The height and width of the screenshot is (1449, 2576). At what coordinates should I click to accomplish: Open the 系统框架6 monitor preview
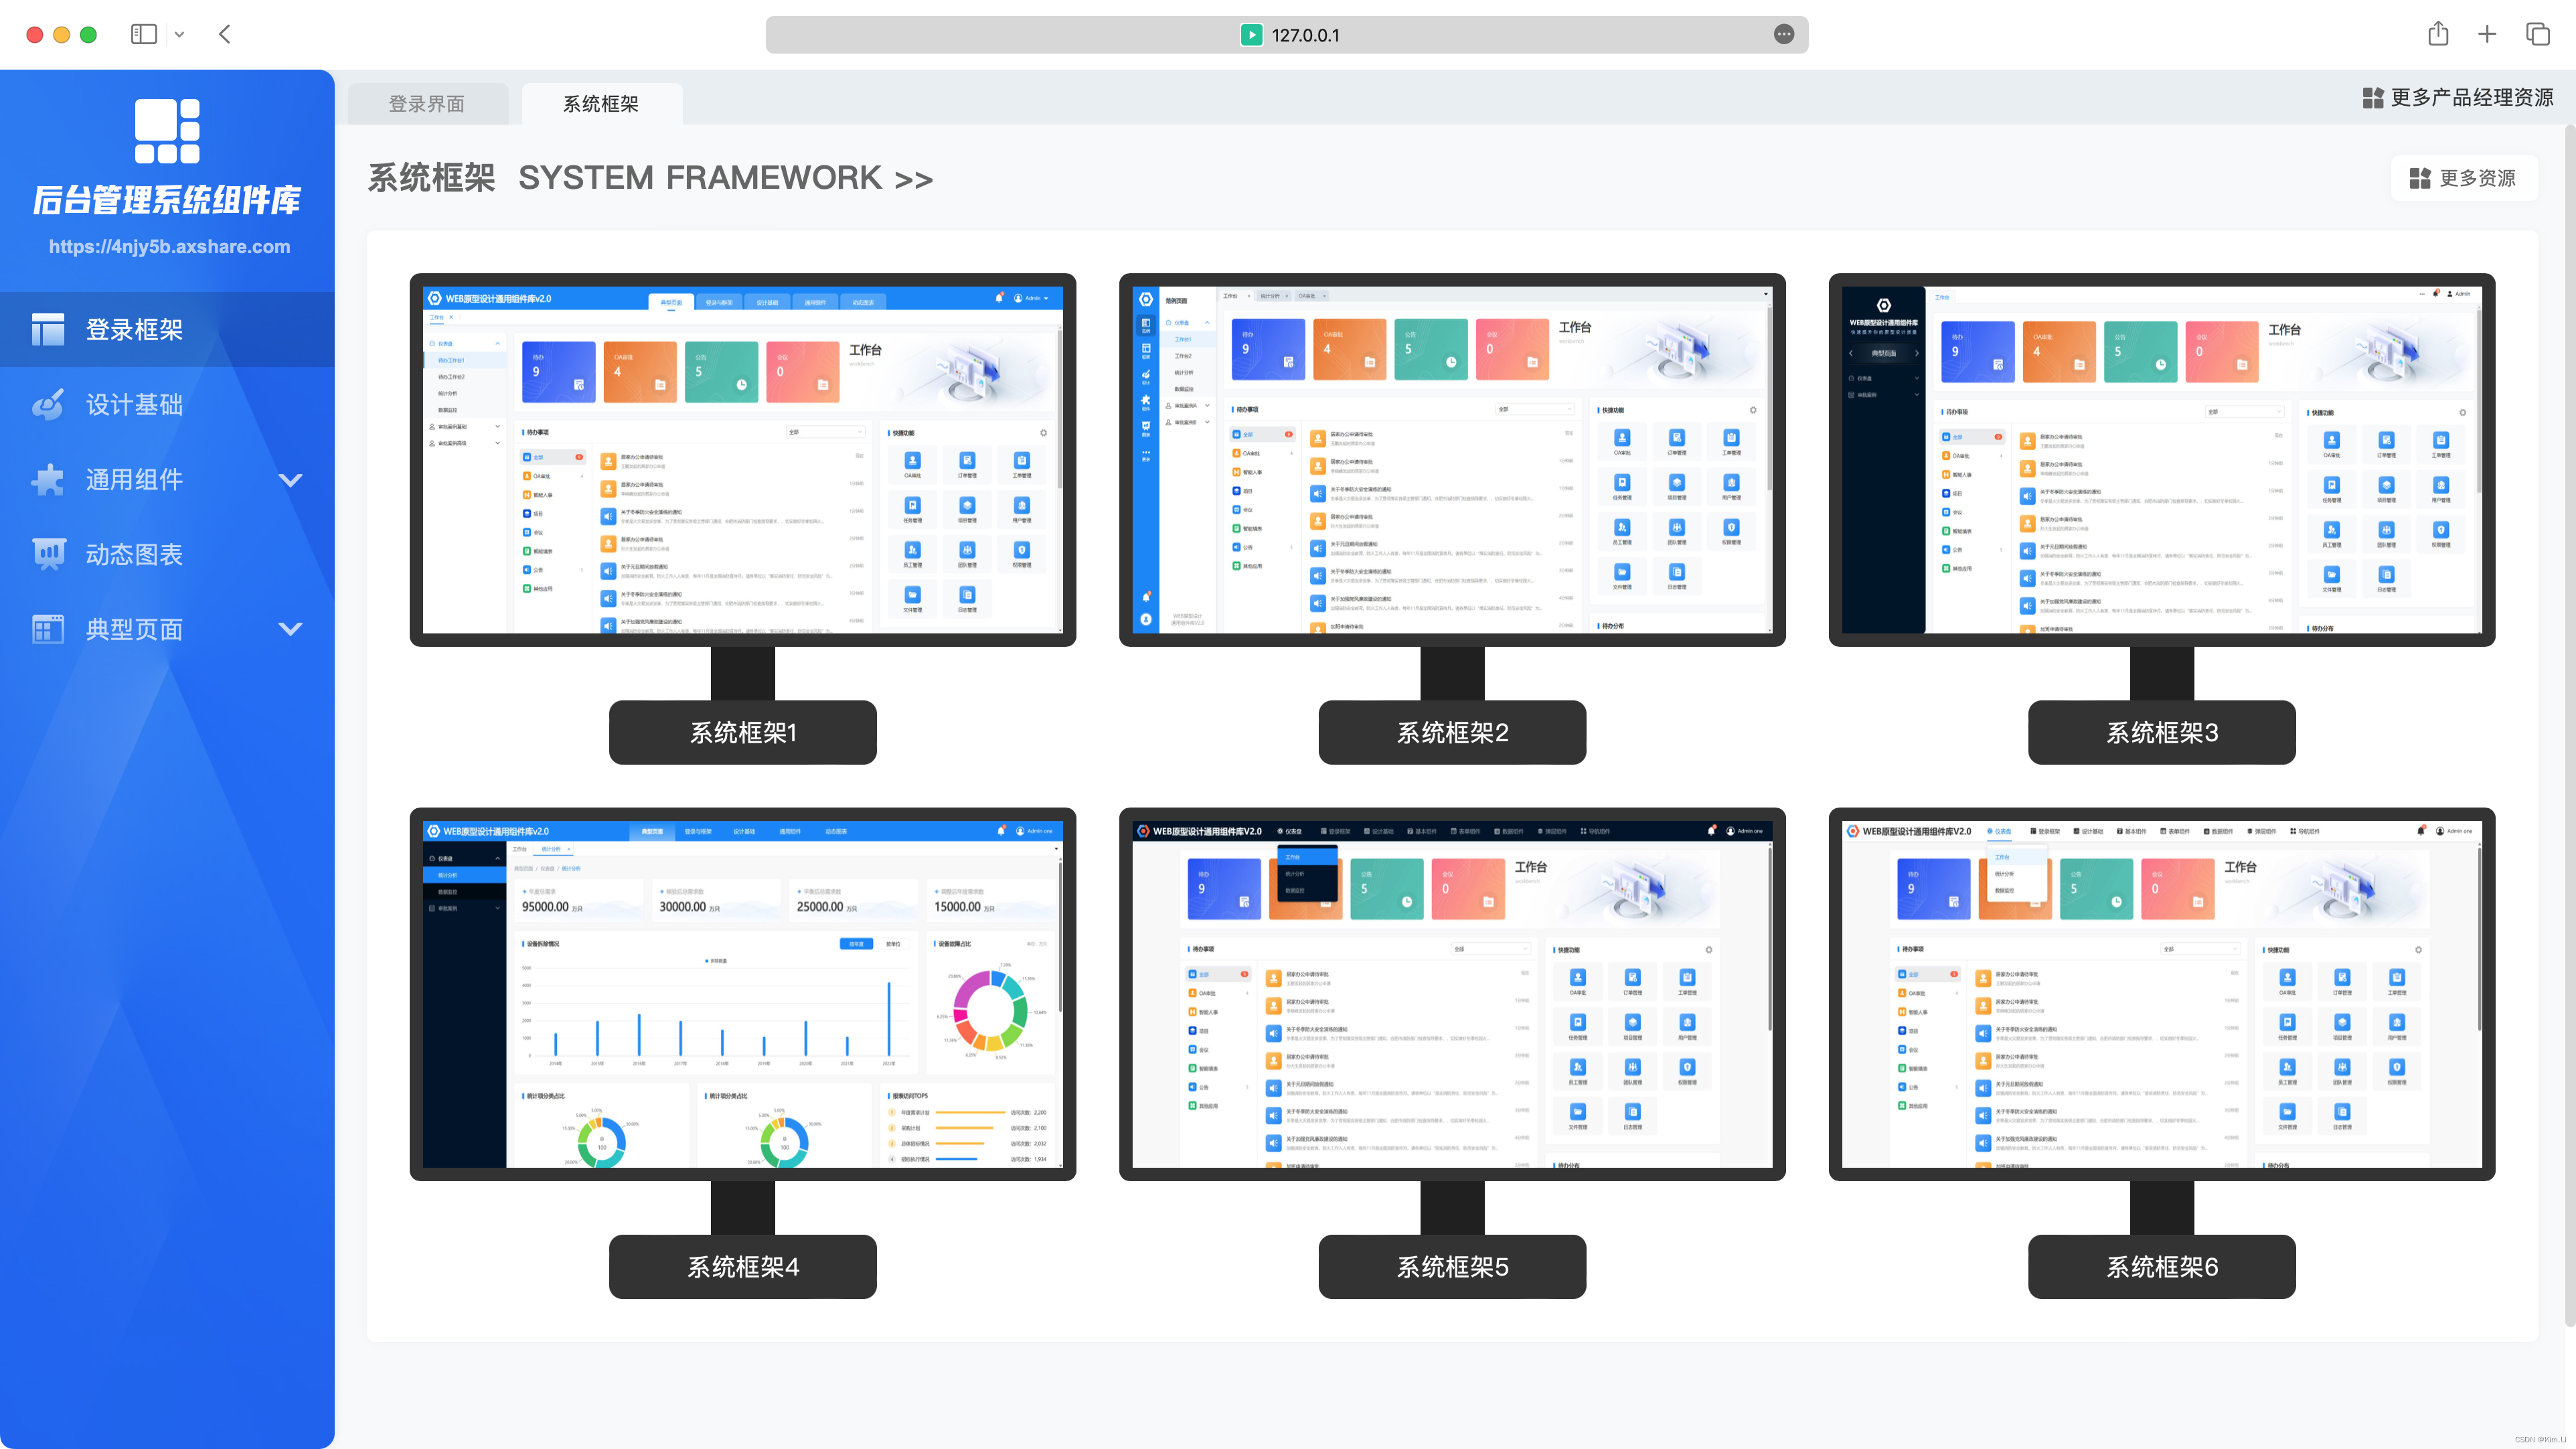[2162, 994]
